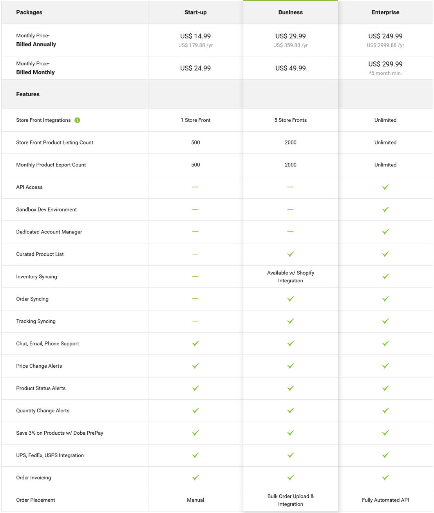Click the Start-up annual price US$ 14.99
This screenshot has height=513, width=434.
(x=195, y=36)
